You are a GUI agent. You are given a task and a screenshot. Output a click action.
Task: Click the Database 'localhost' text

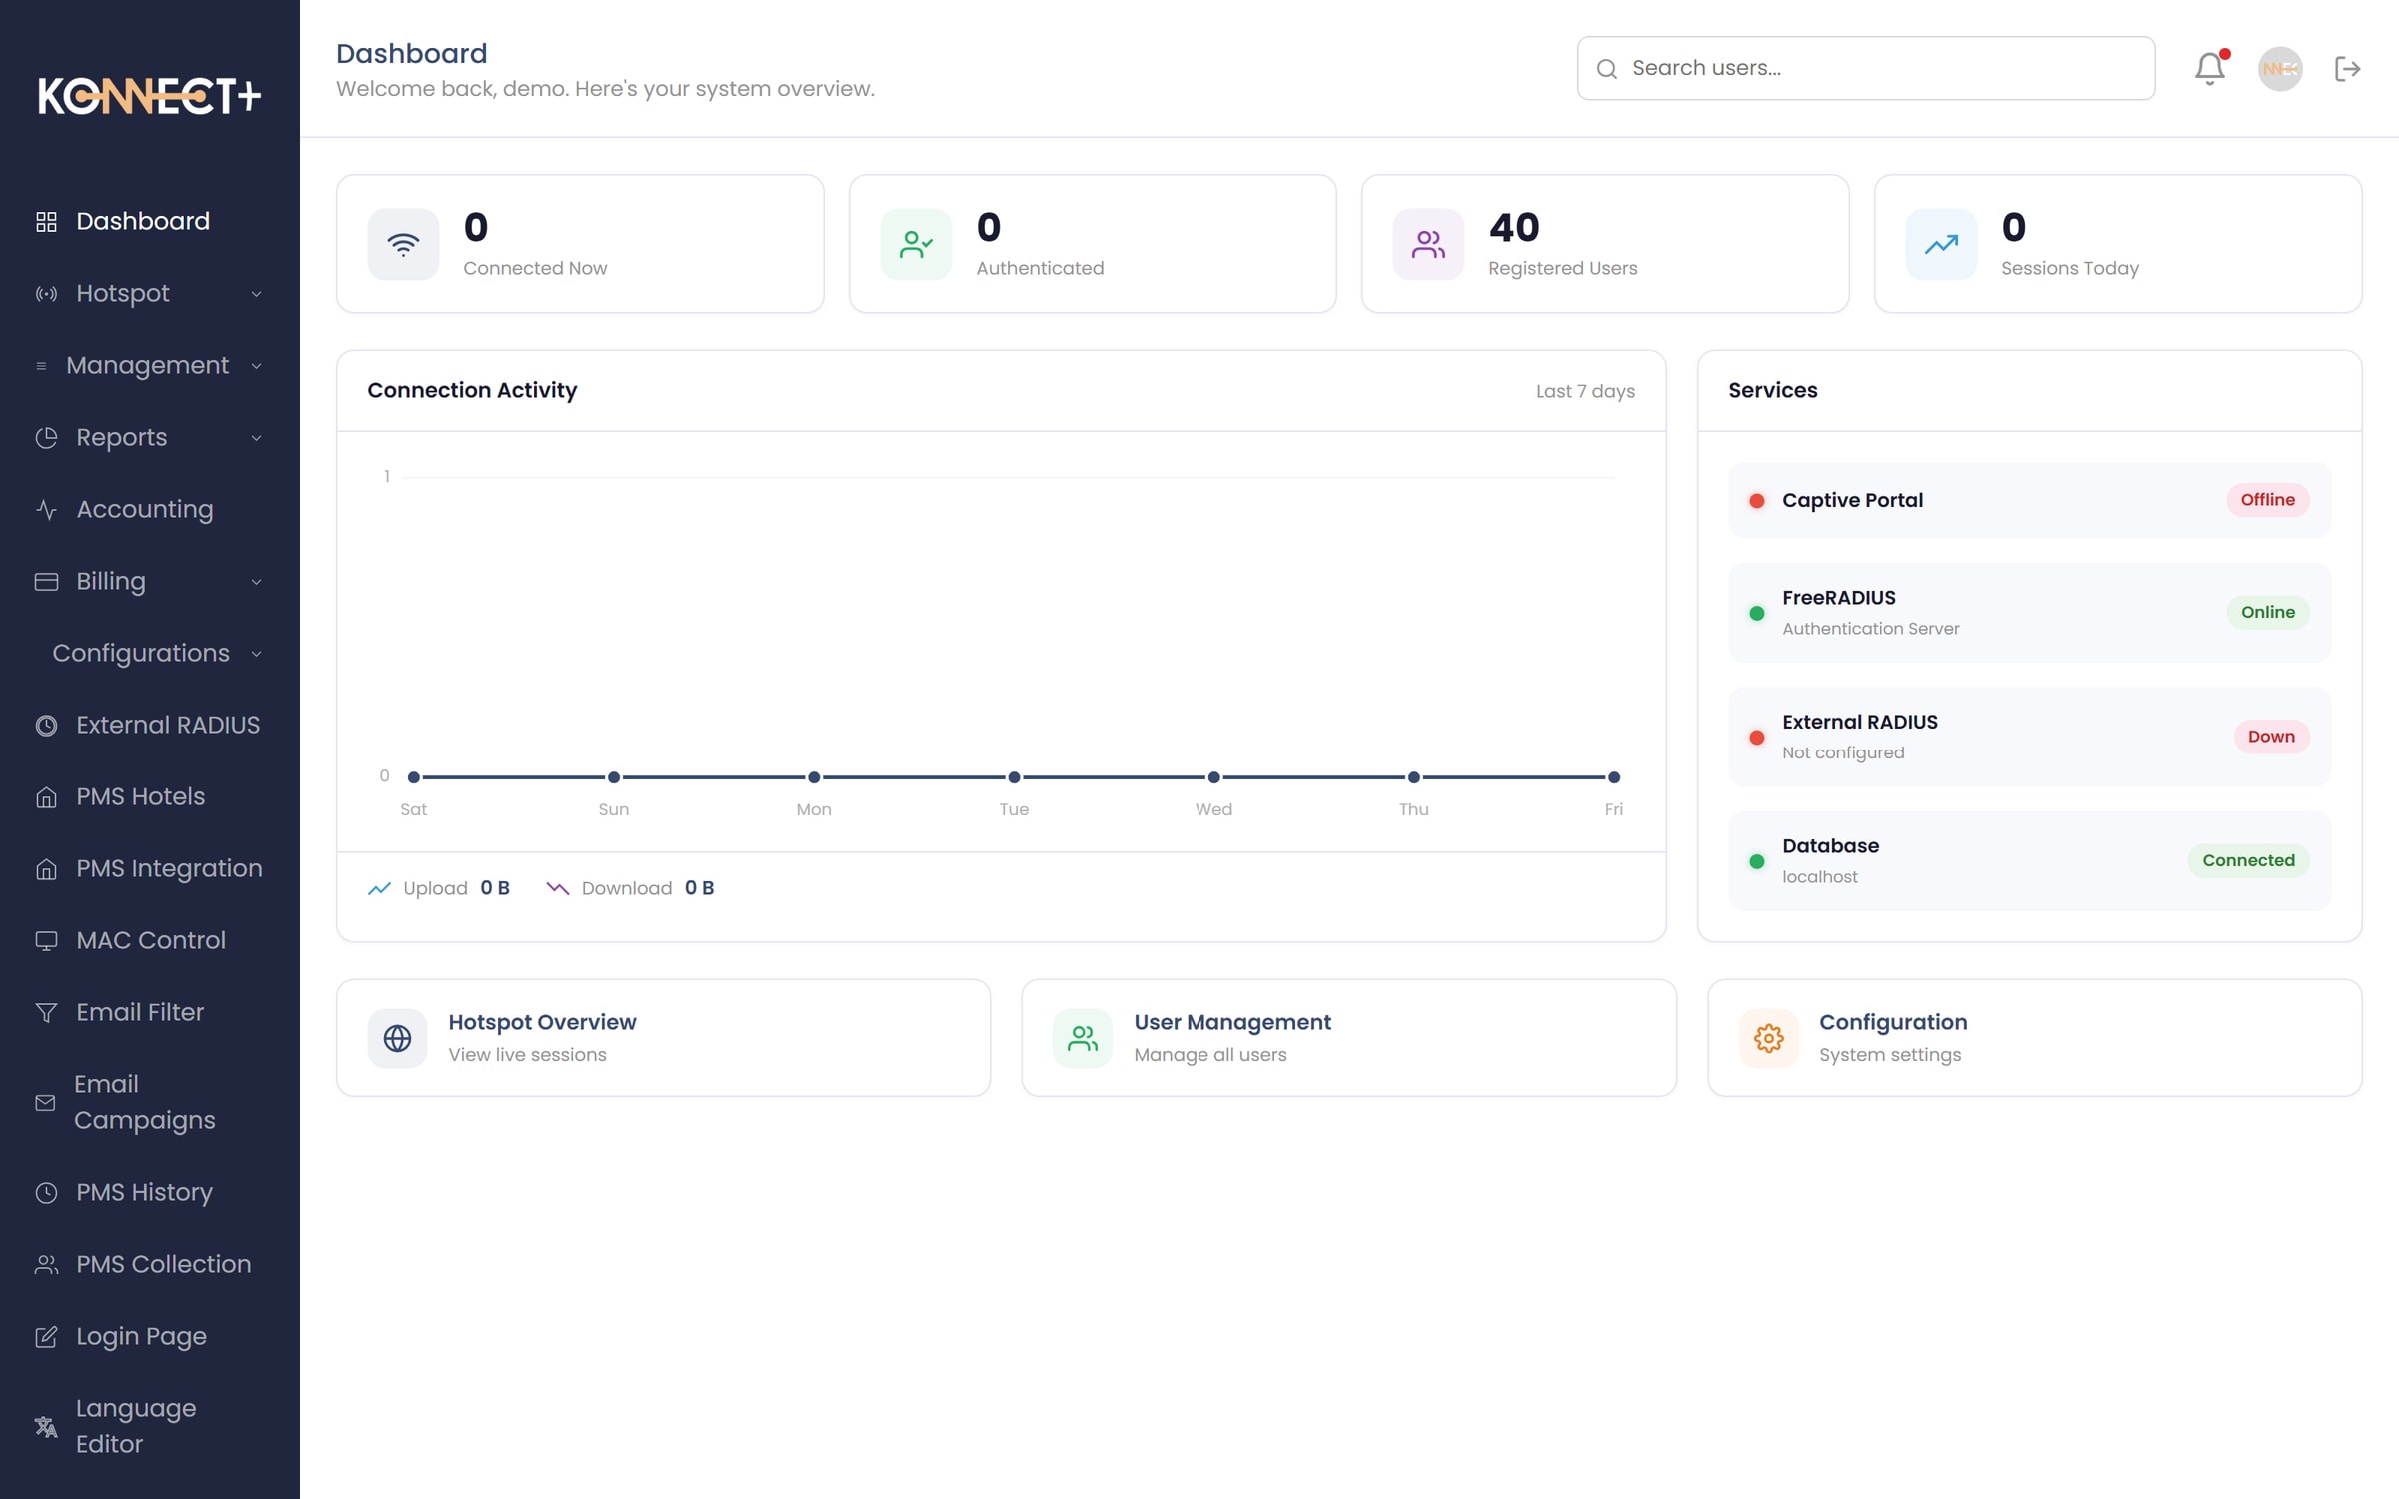[x=1819, y=877]
